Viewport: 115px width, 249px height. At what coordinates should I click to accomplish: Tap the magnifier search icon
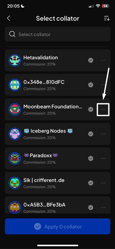(12, 34)
